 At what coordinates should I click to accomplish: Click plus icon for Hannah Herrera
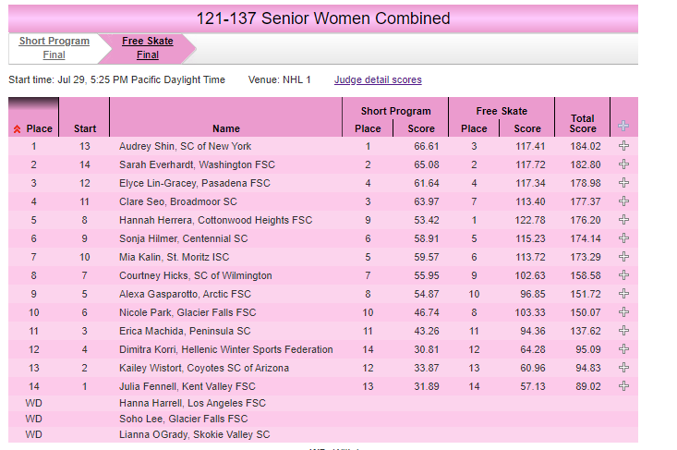click(x=623, y=220)
